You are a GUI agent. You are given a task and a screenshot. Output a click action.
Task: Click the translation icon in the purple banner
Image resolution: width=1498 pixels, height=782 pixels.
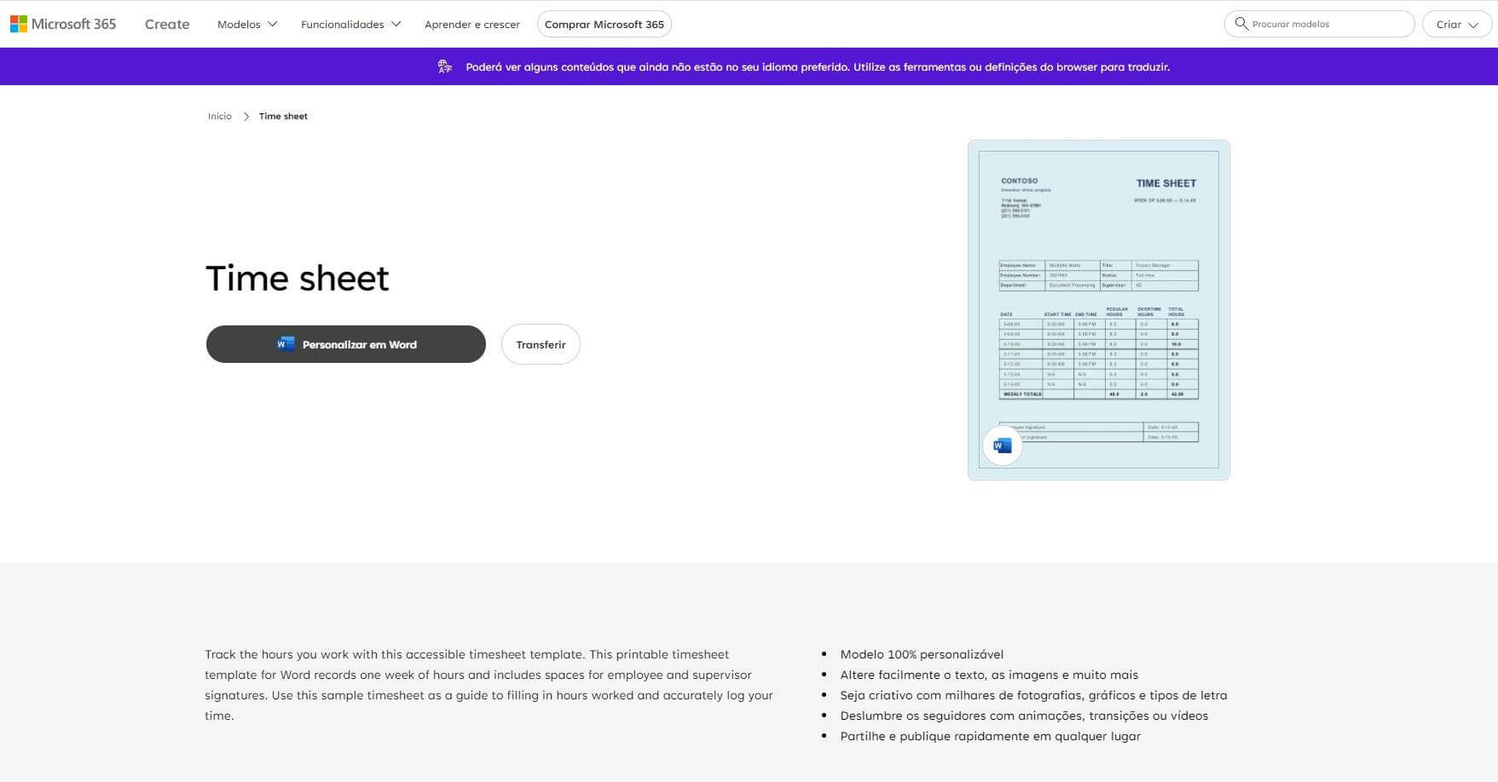pos(445,66)
